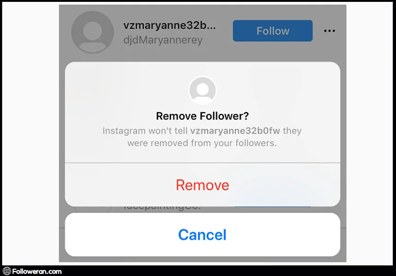Click the black footer bar beside Followeran.com
This screenshot has height=276, width=396.
point(227,271)
